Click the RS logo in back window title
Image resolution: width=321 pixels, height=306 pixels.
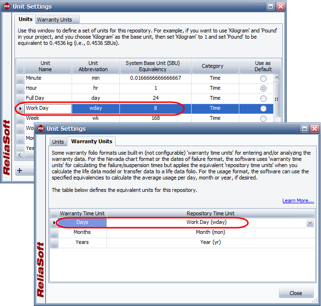click(8, 7)
